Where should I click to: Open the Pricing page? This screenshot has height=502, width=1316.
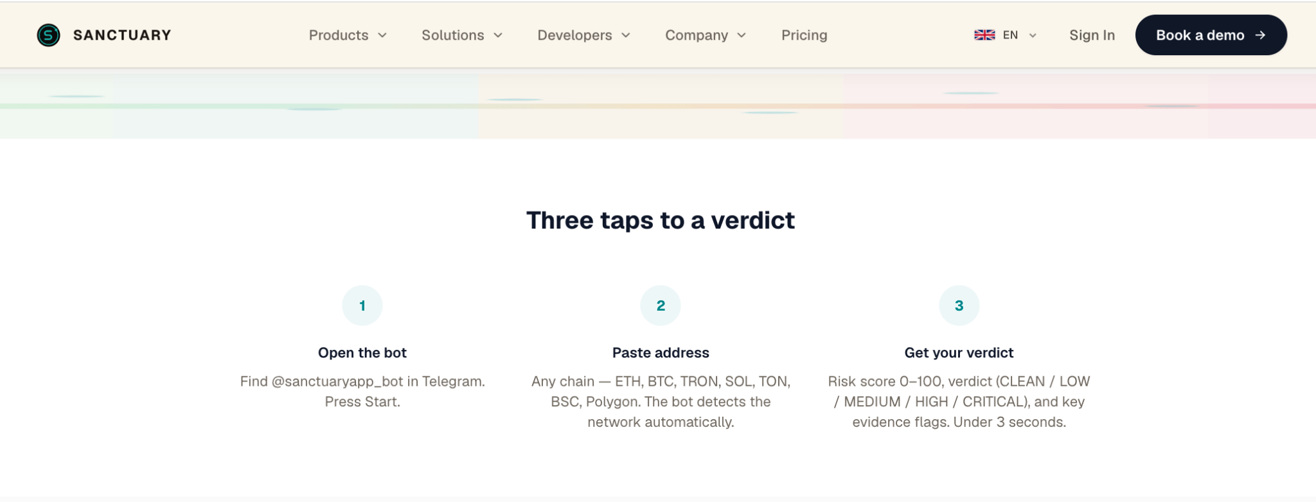point(804,35)
